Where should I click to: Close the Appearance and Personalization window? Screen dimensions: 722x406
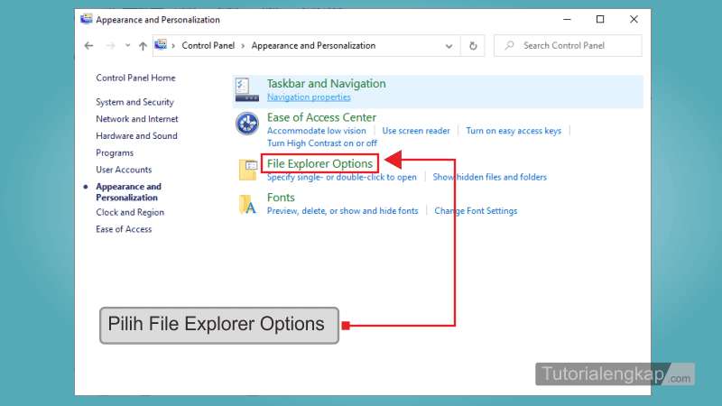(x=634, y=19)
